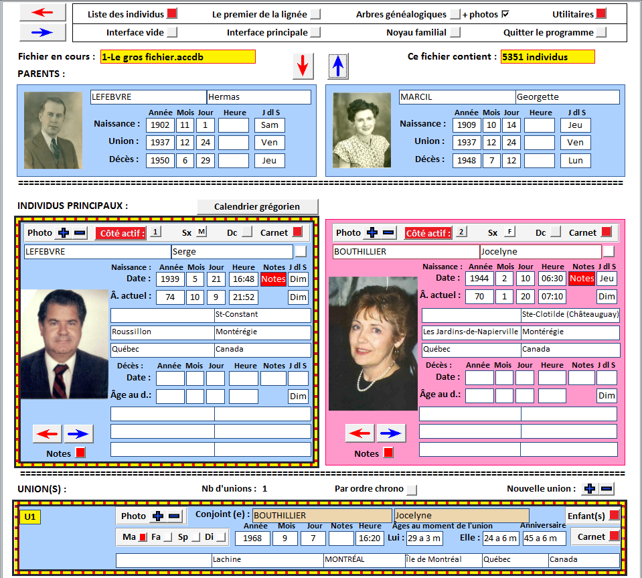Click the surname field LEFEBVRE for Hermas
The width and height of the screenshot is (642, 578).
coord(148,97)
